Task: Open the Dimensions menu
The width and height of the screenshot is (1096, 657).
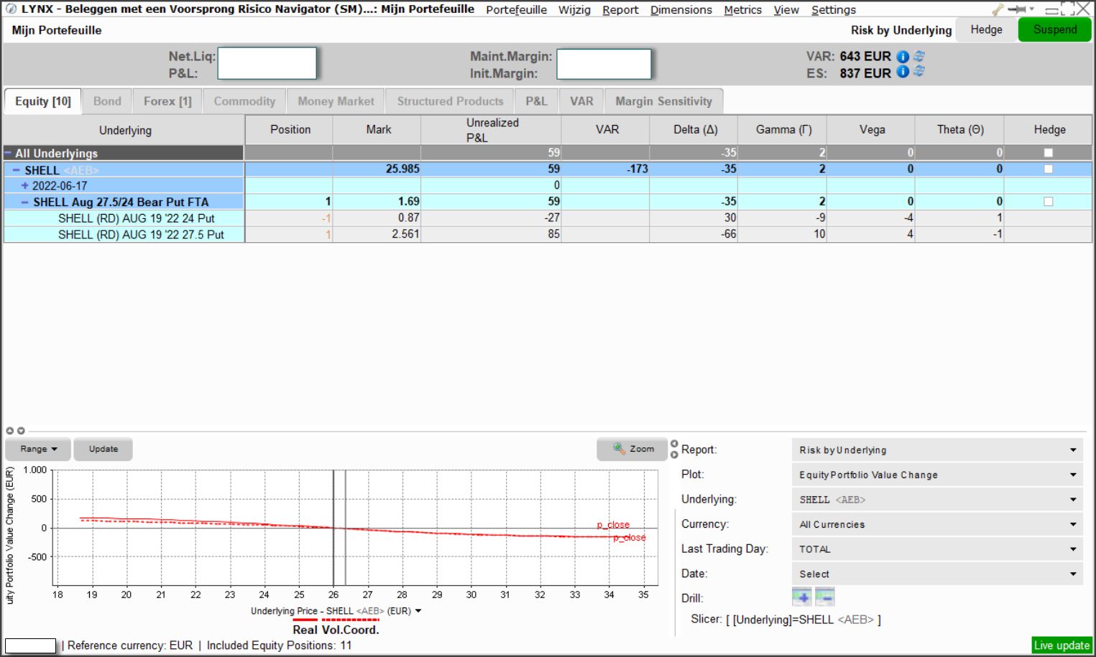Action: 681,10
